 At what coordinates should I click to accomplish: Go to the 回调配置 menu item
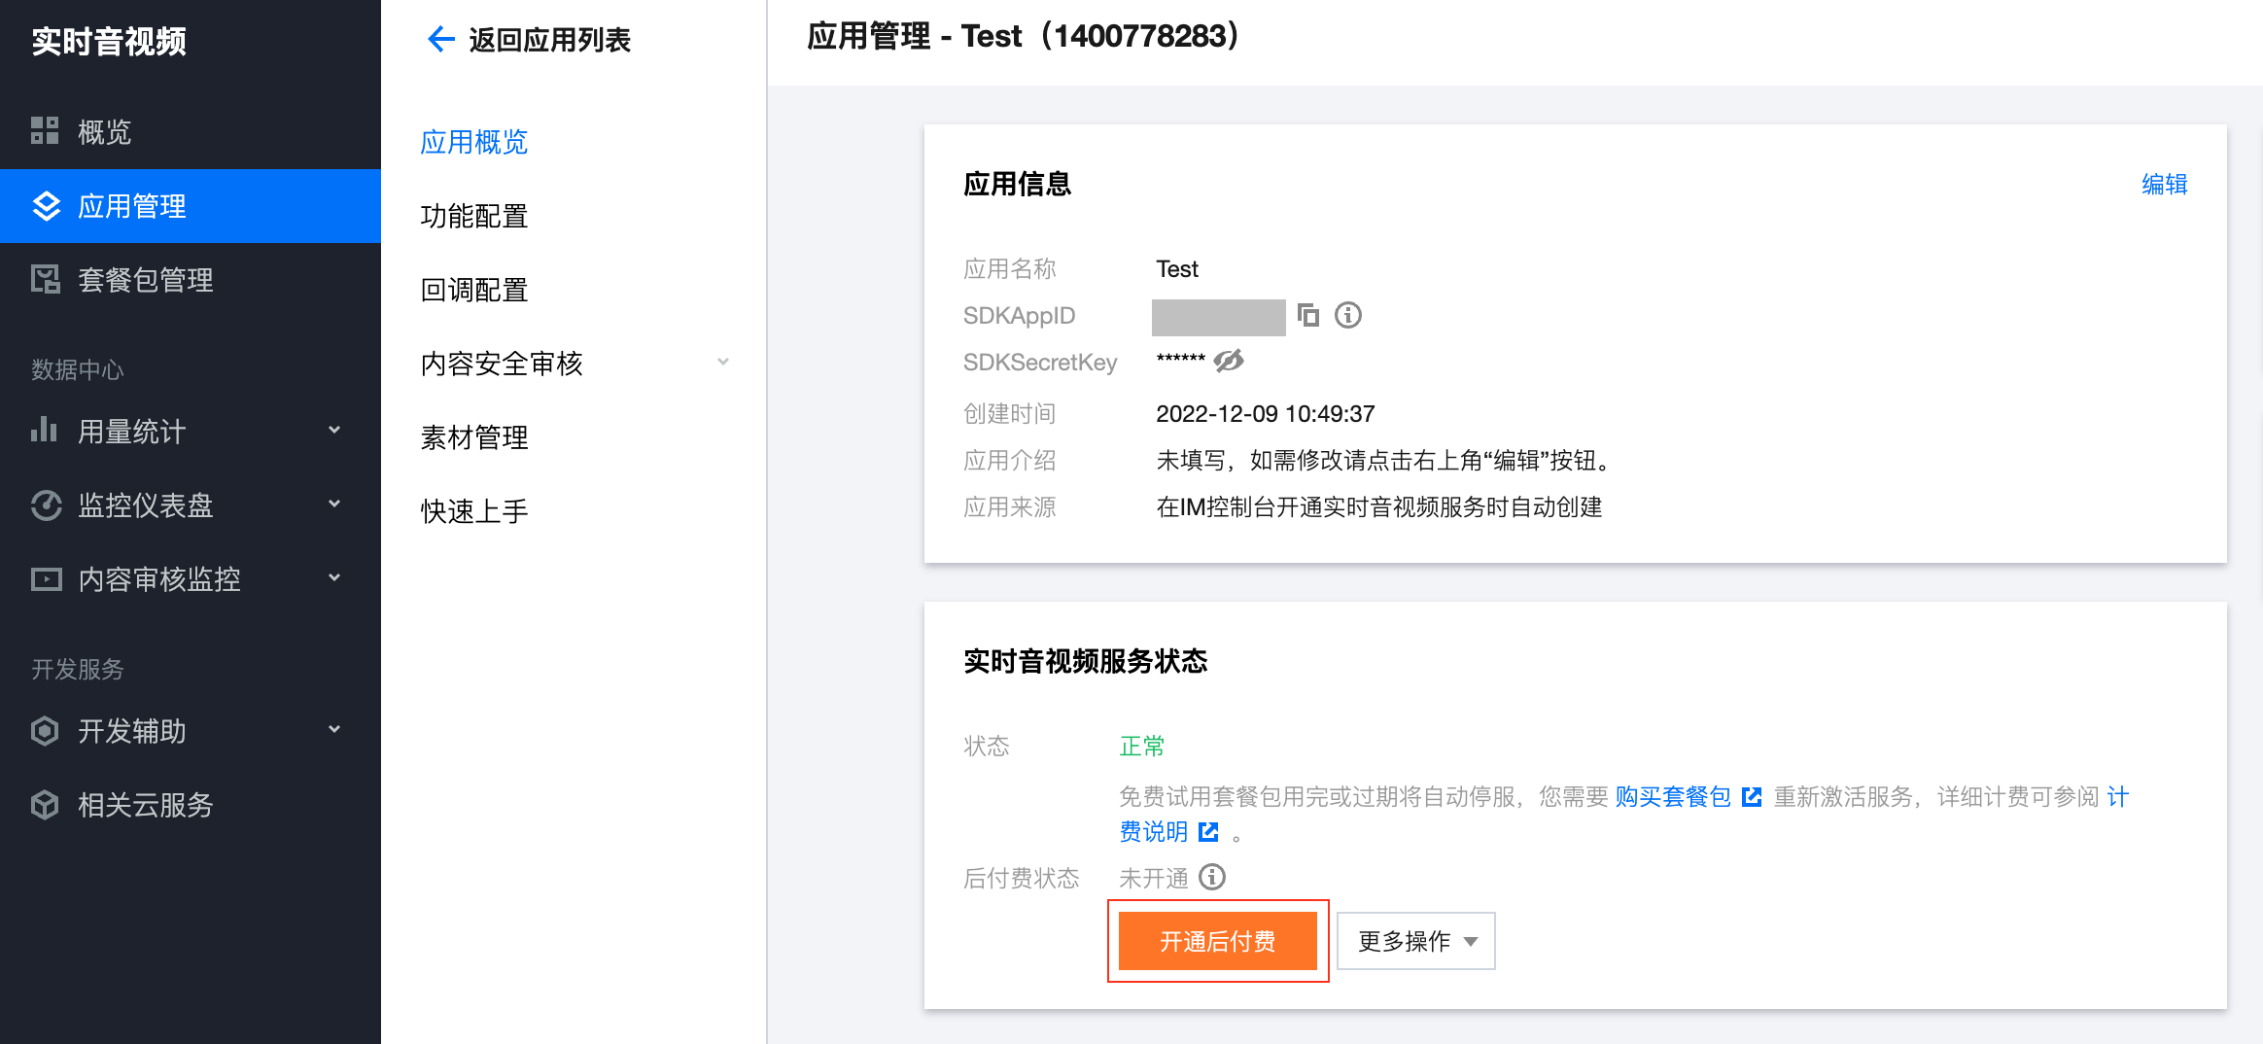[474, 290]
